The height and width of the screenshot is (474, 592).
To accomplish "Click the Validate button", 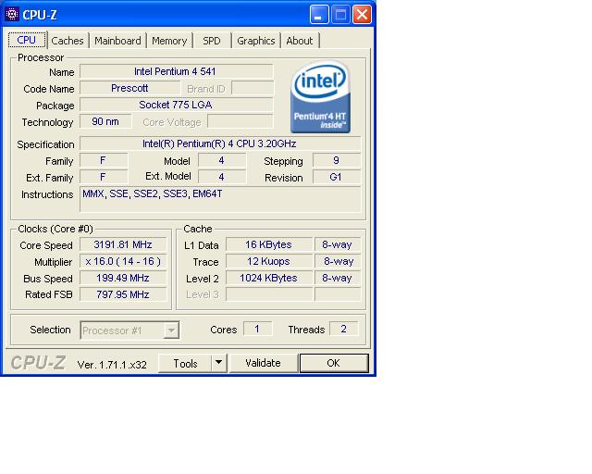I will pyautogui.click(x=263, y=363).
